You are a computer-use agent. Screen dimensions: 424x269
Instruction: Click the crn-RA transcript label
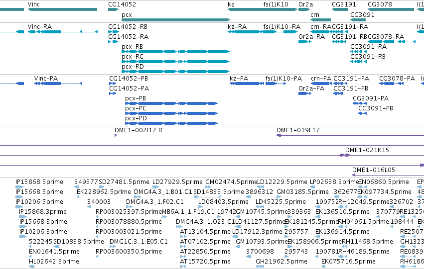click(321, 27)
